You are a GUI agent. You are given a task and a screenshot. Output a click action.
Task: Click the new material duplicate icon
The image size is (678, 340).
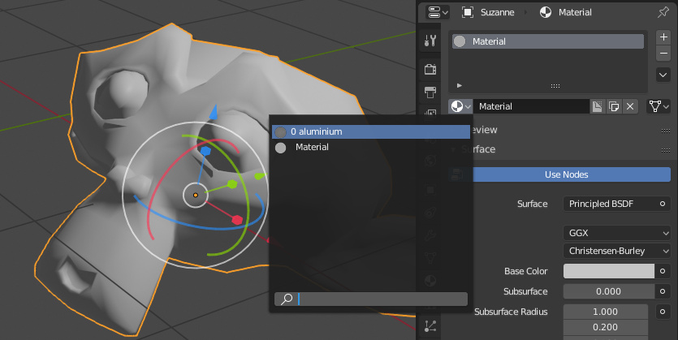(612, 106)
